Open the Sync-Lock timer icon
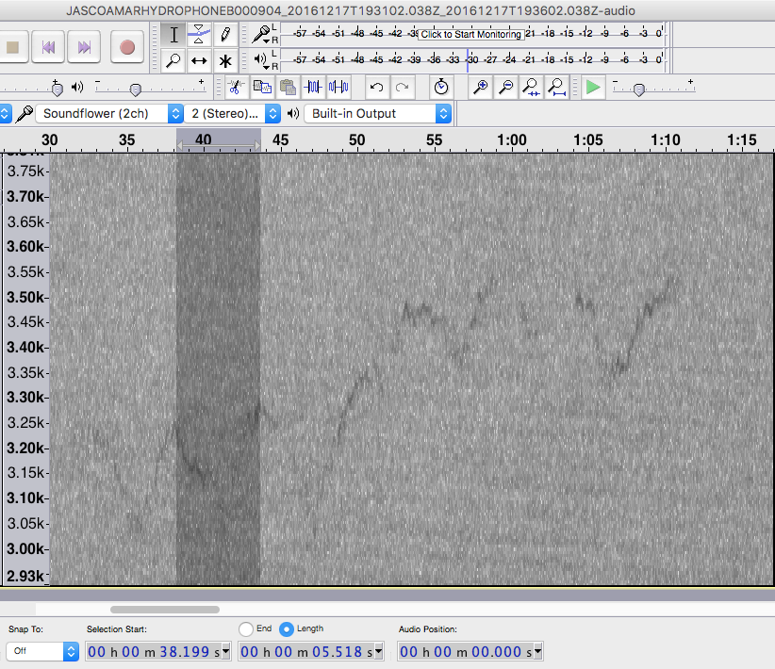Viewport: 775px width, 669px height. [x=441, y=88]
